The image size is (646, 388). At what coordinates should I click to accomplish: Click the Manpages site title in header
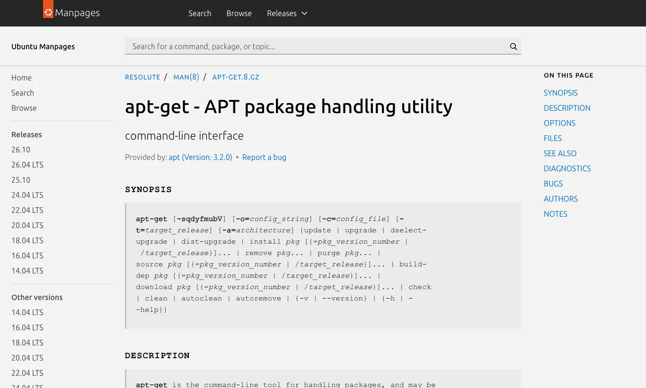coord(77,13)
